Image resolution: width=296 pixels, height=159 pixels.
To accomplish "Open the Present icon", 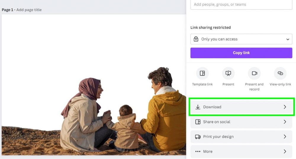I will click(x=228, y=73).
